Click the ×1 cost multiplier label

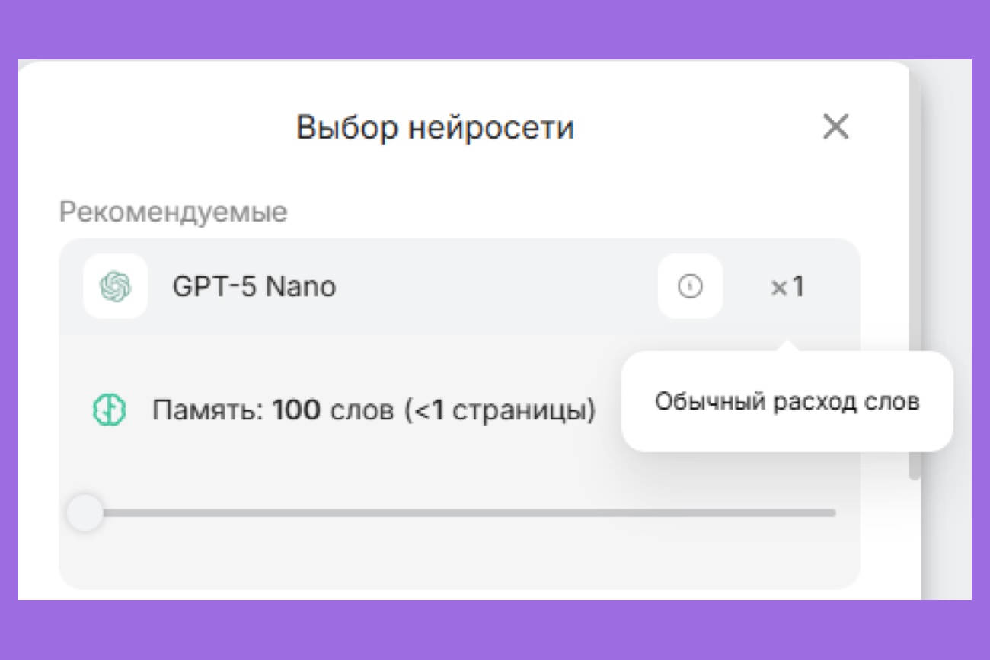pyautogui.click(x=790, y=287)
